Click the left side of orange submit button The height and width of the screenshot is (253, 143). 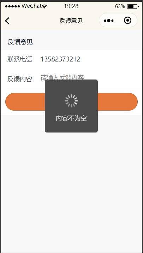pyautogui.click(x=25, y=102)
